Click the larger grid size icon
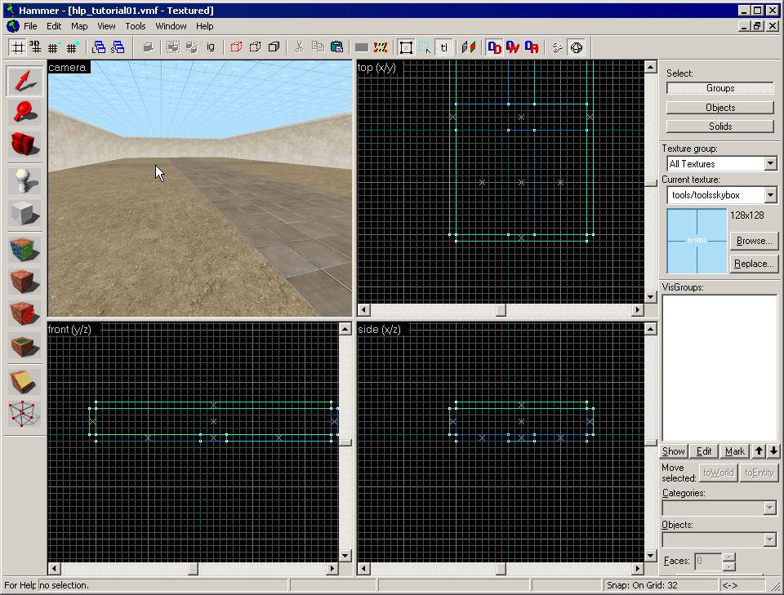This screenshot has height=595, width=784. tap(73, 47)
